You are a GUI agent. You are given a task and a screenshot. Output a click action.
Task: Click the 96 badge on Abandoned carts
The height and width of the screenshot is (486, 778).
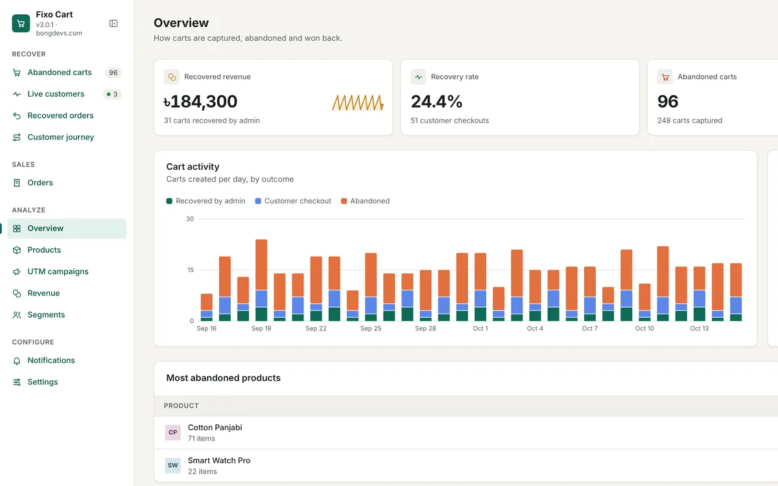[113, 73]
